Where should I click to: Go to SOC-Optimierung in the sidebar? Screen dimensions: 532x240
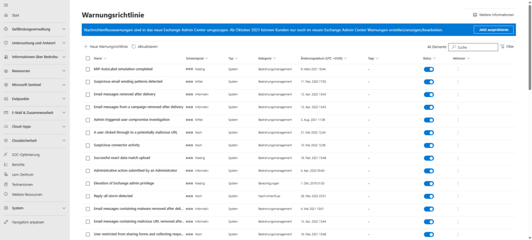(25, 154)
